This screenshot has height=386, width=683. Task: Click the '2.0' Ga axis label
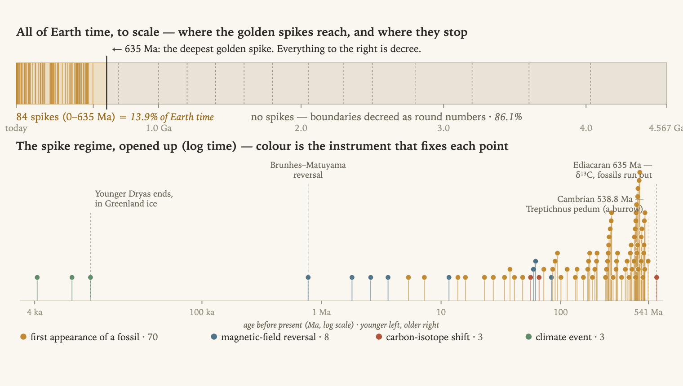point(301,128)
